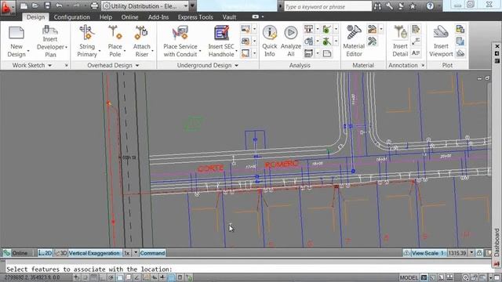
Task: Open the Configuration ribbon tab
Action: pos(71,17)
